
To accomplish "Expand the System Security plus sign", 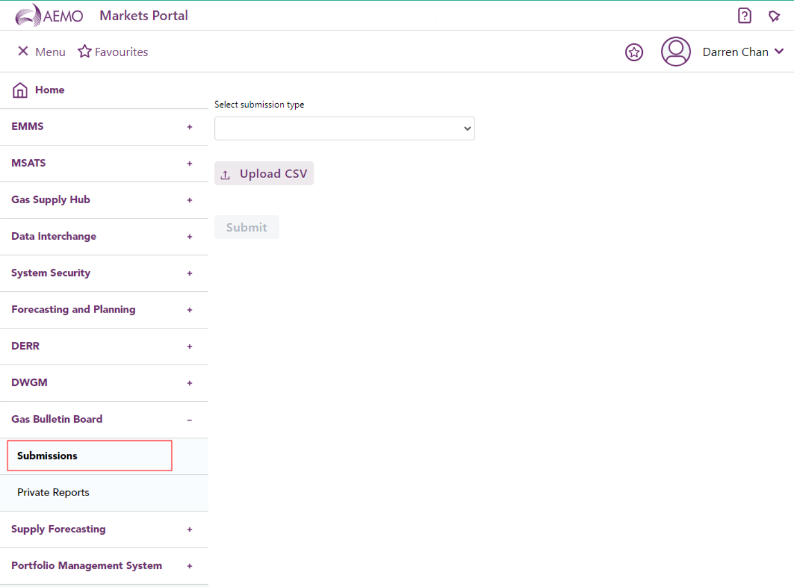I will click(x=190, y=273).
